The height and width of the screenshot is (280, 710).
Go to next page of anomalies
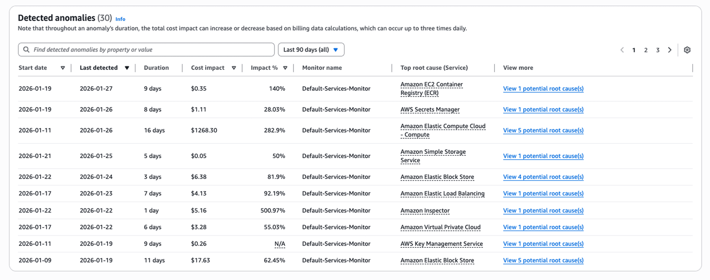(669, 50)
